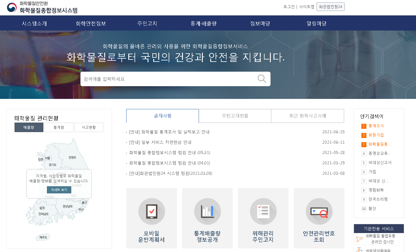
Task: Click the 화관법민원24 button
Action: click(x=330, y=7)
